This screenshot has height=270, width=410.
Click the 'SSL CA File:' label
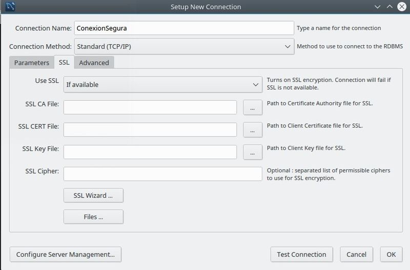point(42,104)
